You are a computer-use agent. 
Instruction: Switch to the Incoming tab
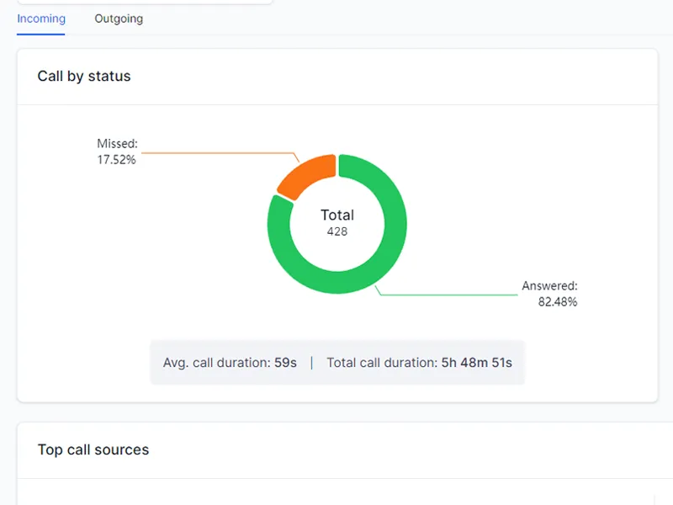click(41, 19)
